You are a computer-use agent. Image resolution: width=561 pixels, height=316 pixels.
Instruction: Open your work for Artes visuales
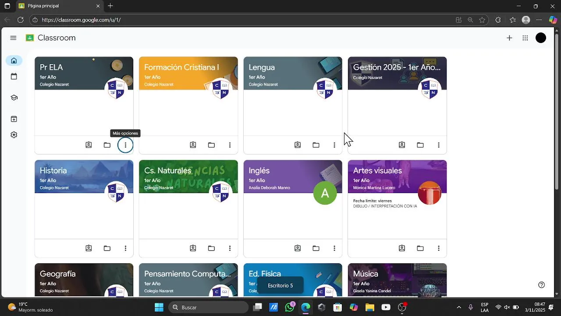[402, 248]
